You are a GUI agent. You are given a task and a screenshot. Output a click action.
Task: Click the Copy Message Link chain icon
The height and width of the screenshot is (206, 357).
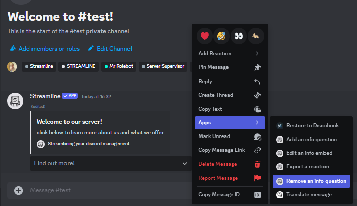pyautogui.click(x=257, y=150)
